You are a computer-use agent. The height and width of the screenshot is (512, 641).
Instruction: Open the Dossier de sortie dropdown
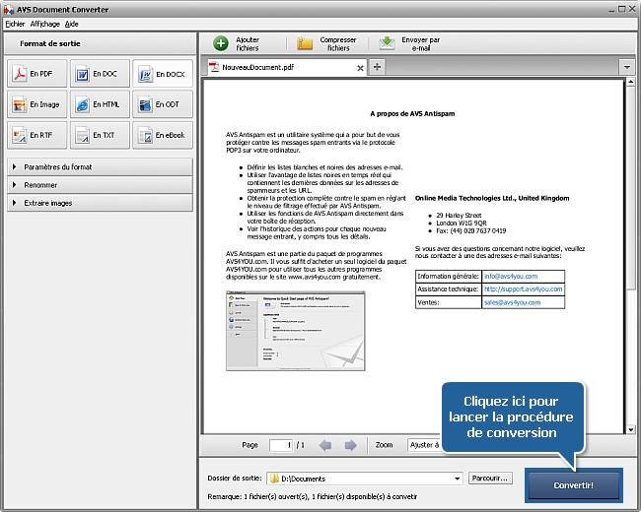tap(457, 479)
